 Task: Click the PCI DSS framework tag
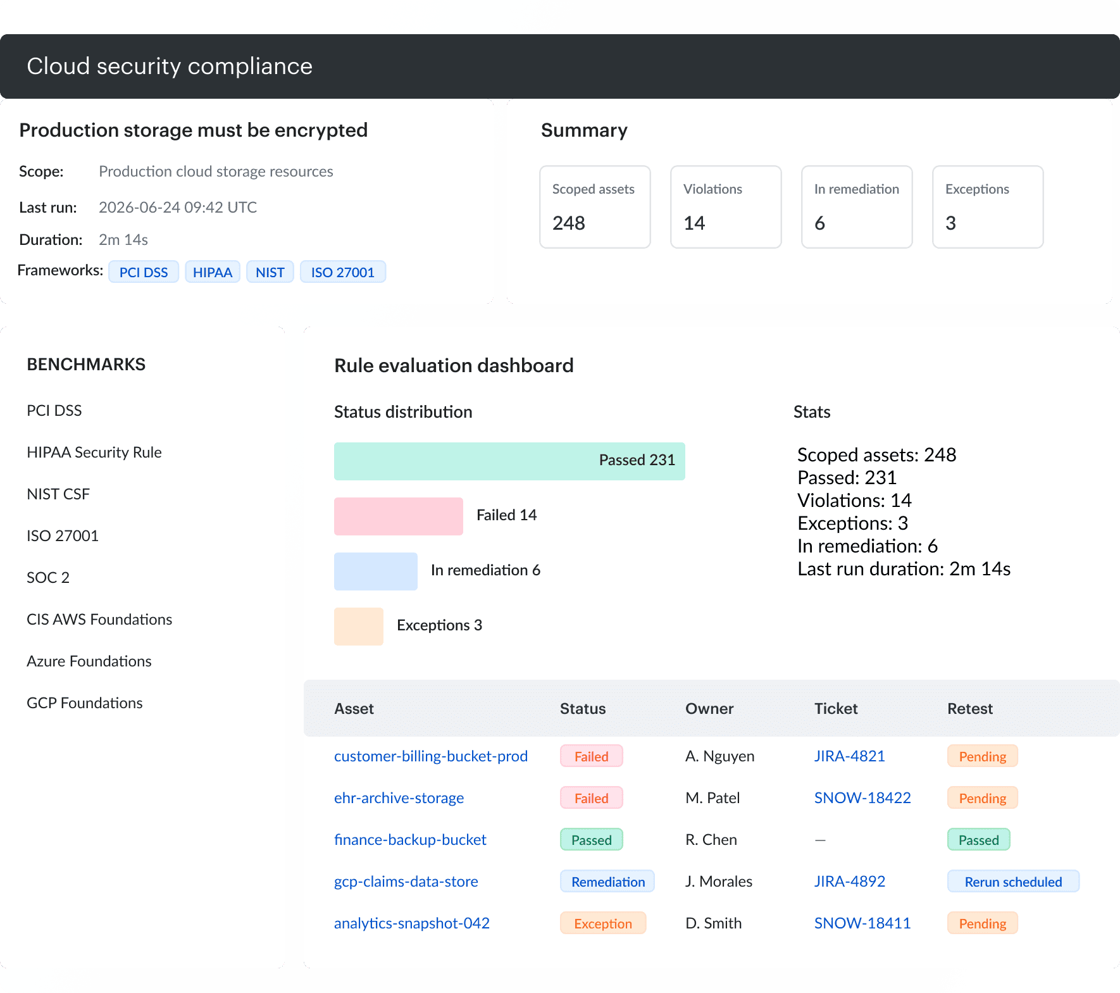tap(144, 272)
